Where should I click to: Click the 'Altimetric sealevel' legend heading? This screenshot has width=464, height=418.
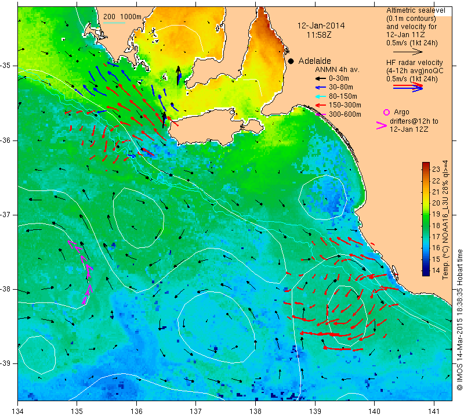pos(416,10)
